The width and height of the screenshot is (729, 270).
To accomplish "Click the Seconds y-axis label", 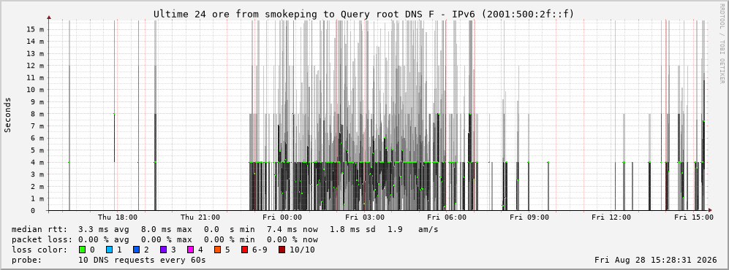I will pos(8,115).
